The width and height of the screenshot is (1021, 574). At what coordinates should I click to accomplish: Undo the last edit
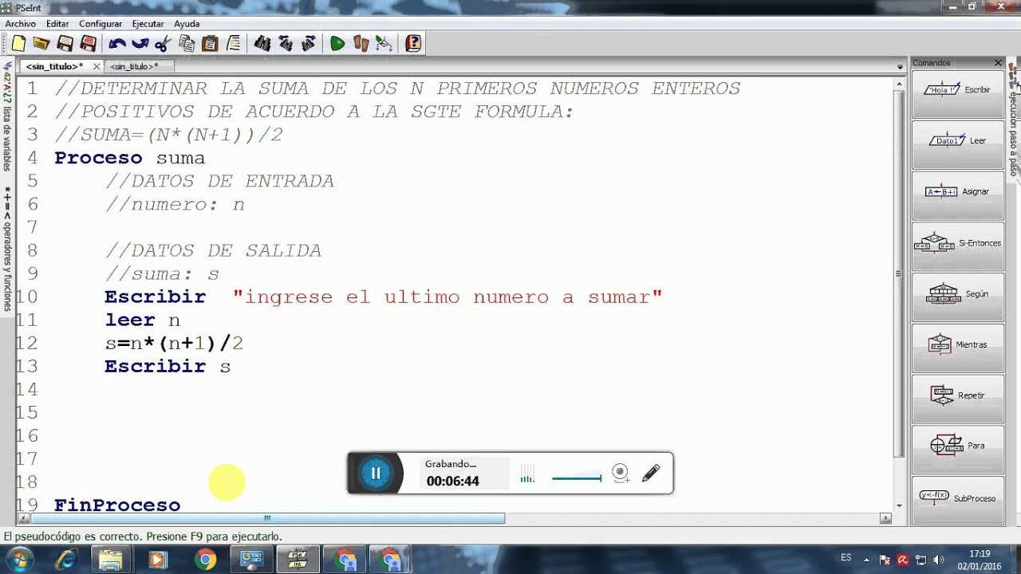[117, 43]
